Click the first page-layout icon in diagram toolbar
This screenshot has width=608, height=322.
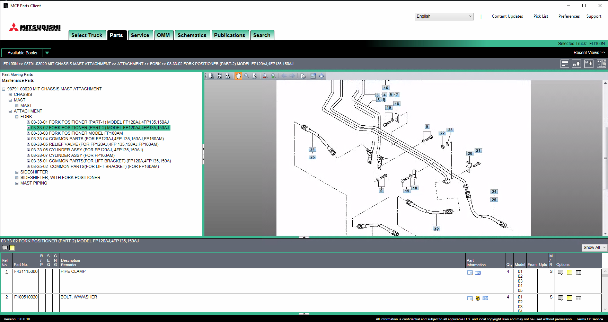(211, 76)
